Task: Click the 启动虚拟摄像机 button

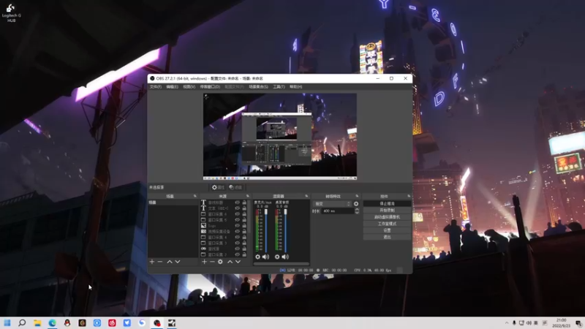Action: pos(387,217)
